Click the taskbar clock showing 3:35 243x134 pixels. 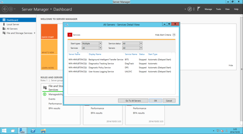point(235,131)
